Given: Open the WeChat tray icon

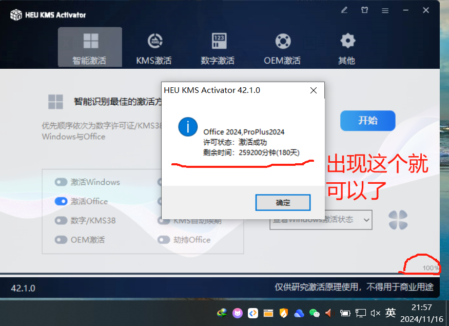Looking at the screenshot, I should tap(315, 313).
